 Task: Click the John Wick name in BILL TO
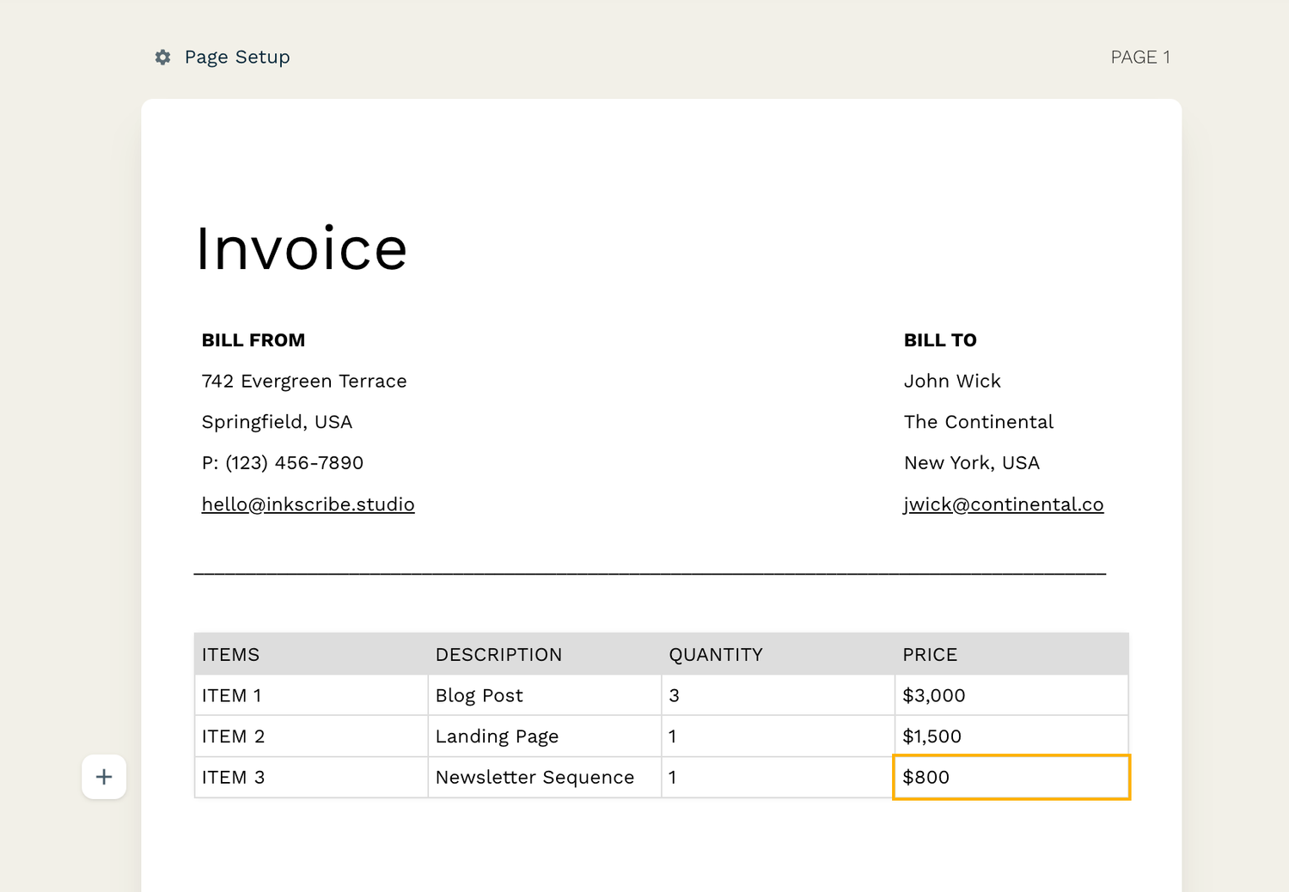point(951,381)
